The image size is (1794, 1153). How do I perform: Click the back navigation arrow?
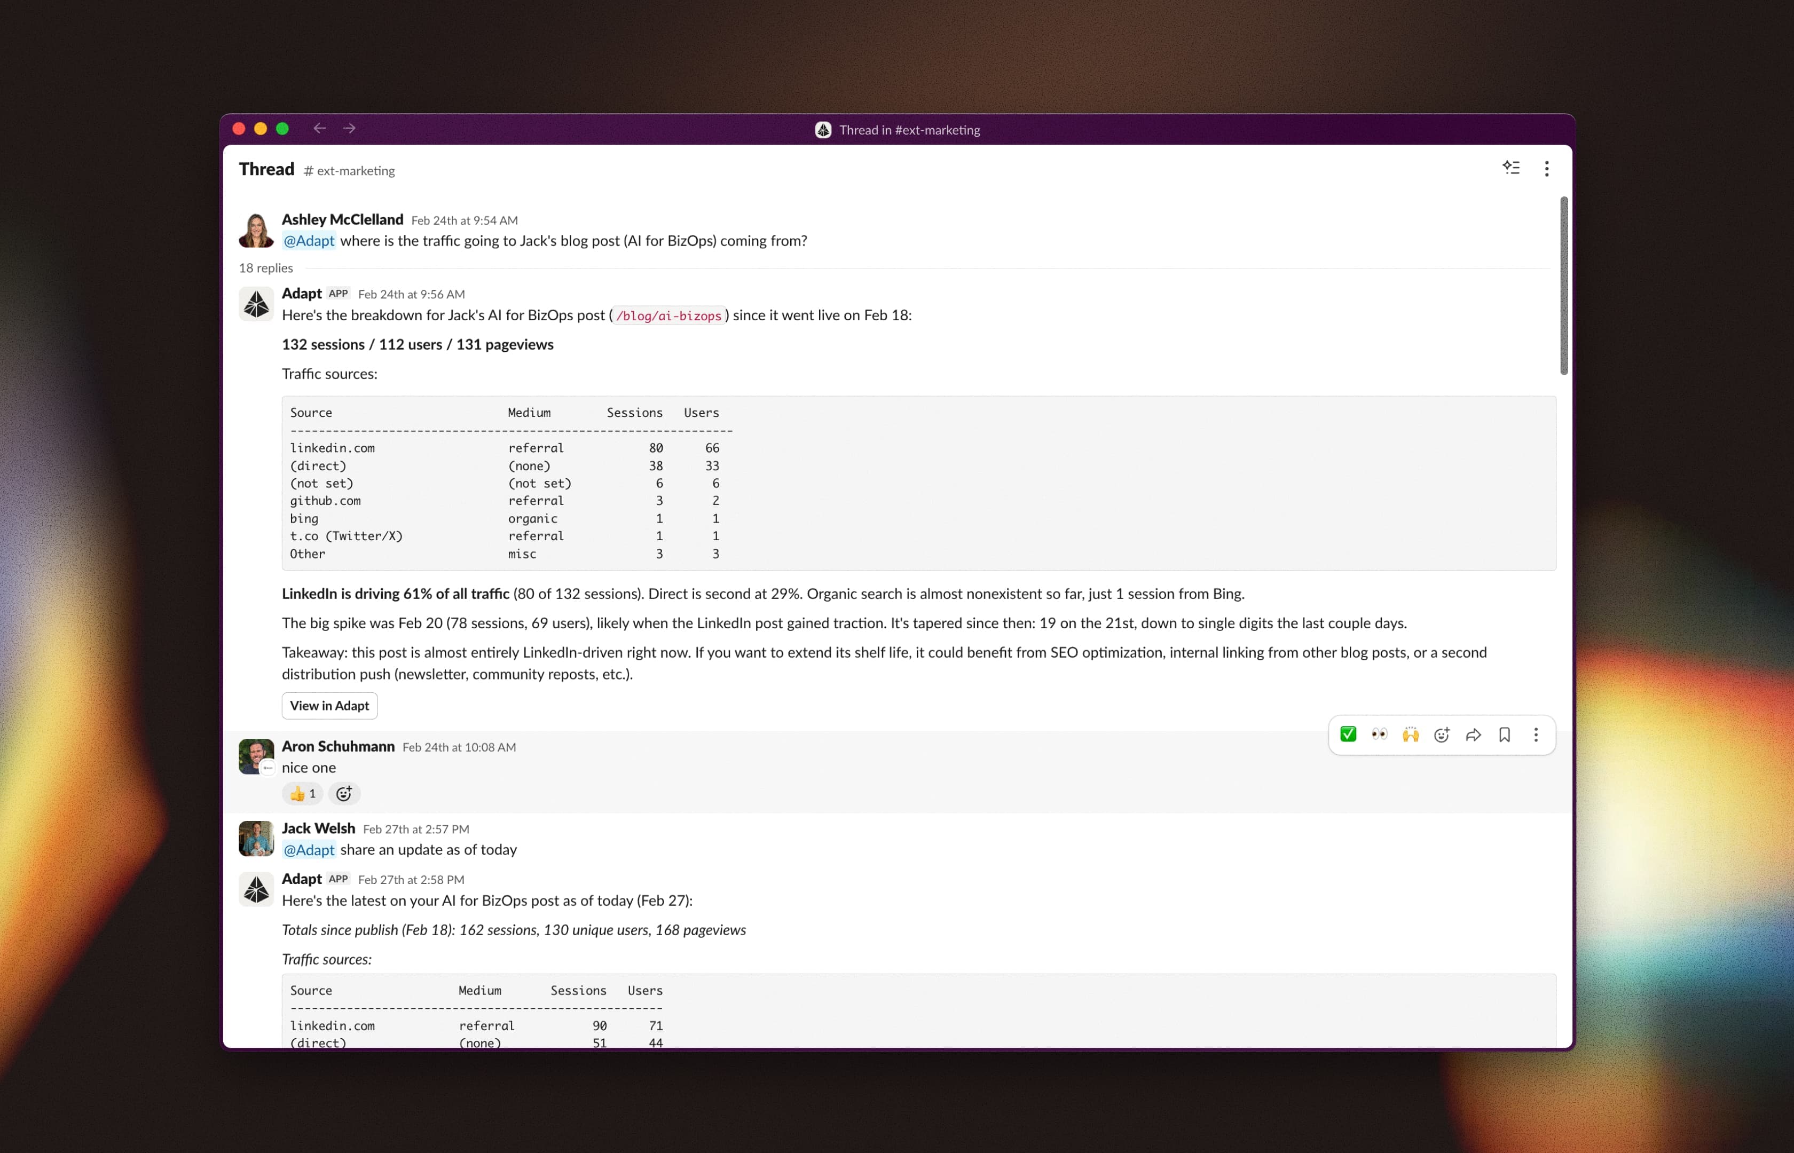tap(320, 128)
